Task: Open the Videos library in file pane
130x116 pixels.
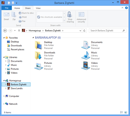Action: 90,66
